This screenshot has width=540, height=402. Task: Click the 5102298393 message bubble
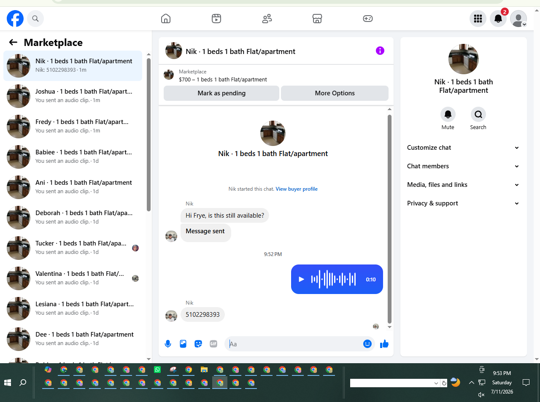pos(202,315)
